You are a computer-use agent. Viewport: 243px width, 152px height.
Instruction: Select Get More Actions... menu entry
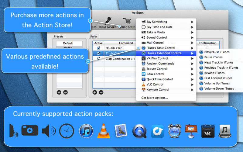[155, 98]
